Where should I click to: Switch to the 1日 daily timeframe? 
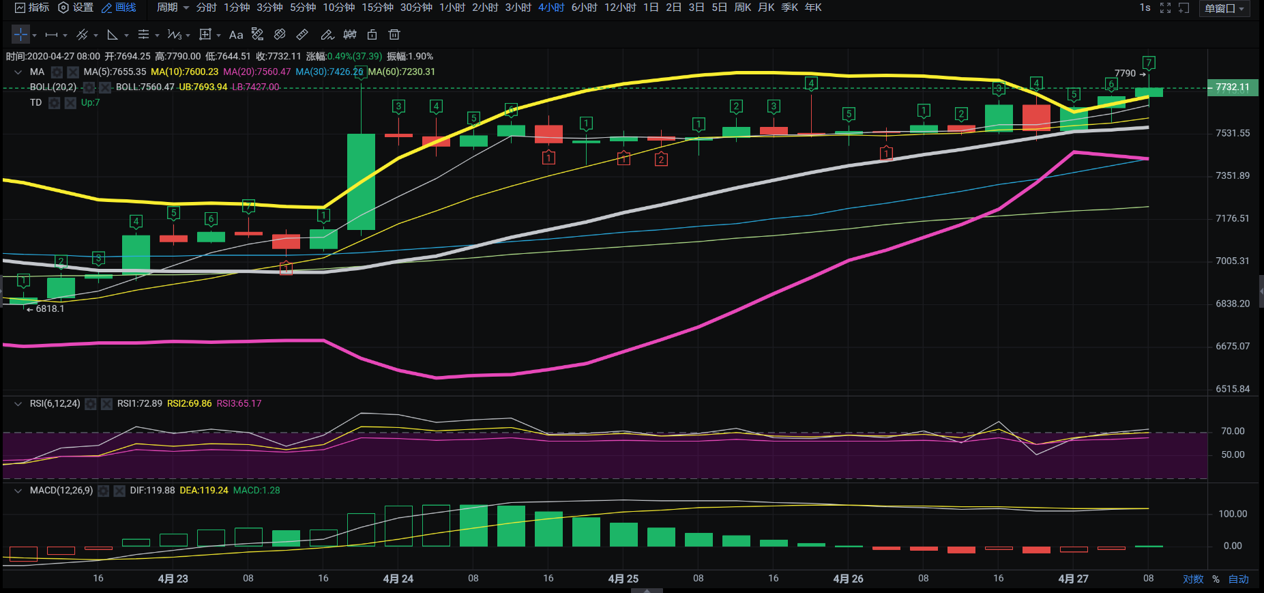click(651, 8)
